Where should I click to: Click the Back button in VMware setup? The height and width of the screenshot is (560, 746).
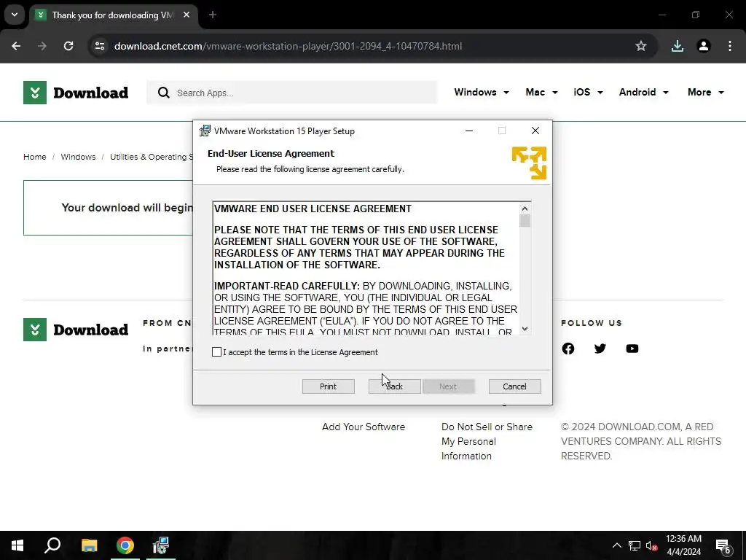point(394,386)
